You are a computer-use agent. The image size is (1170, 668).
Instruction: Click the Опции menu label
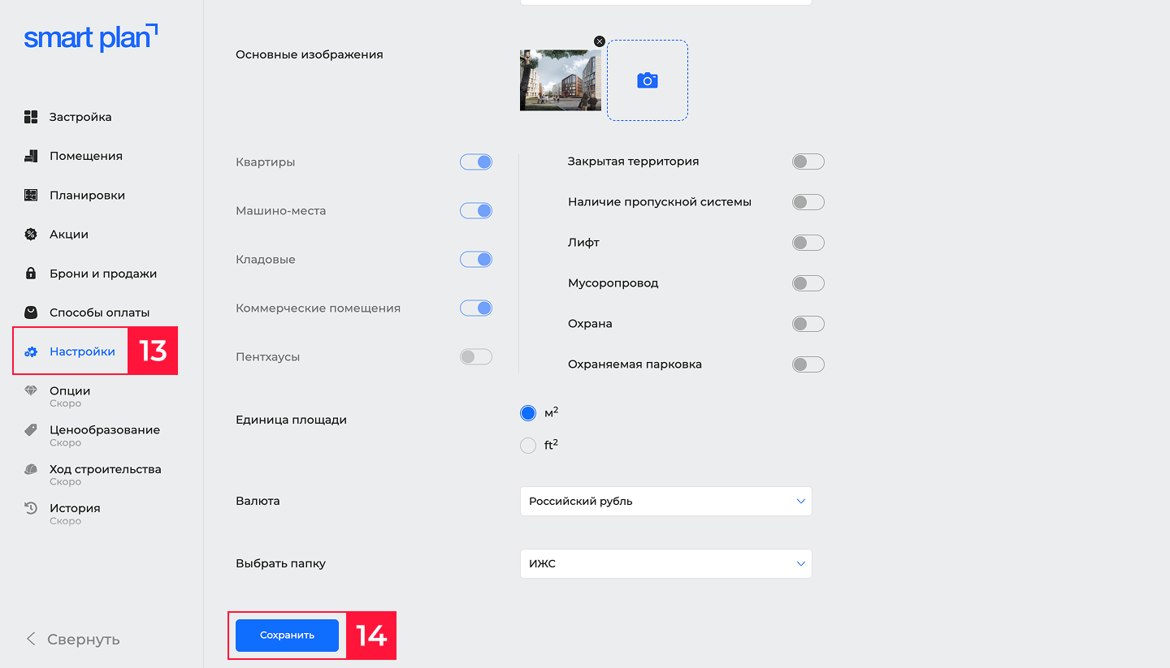pyautogui.click(x=70, y=391)
